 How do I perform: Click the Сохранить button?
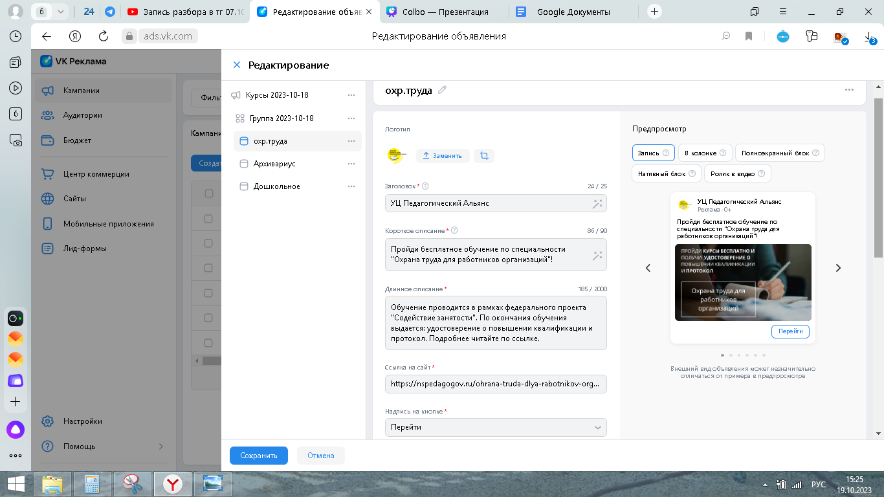tap(259, 456)
